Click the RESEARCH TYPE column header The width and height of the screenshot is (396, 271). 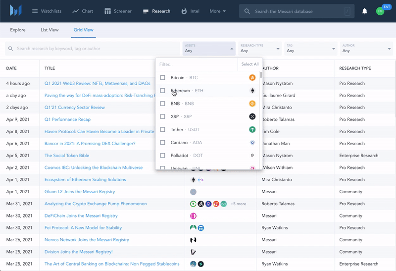(355, 68)
